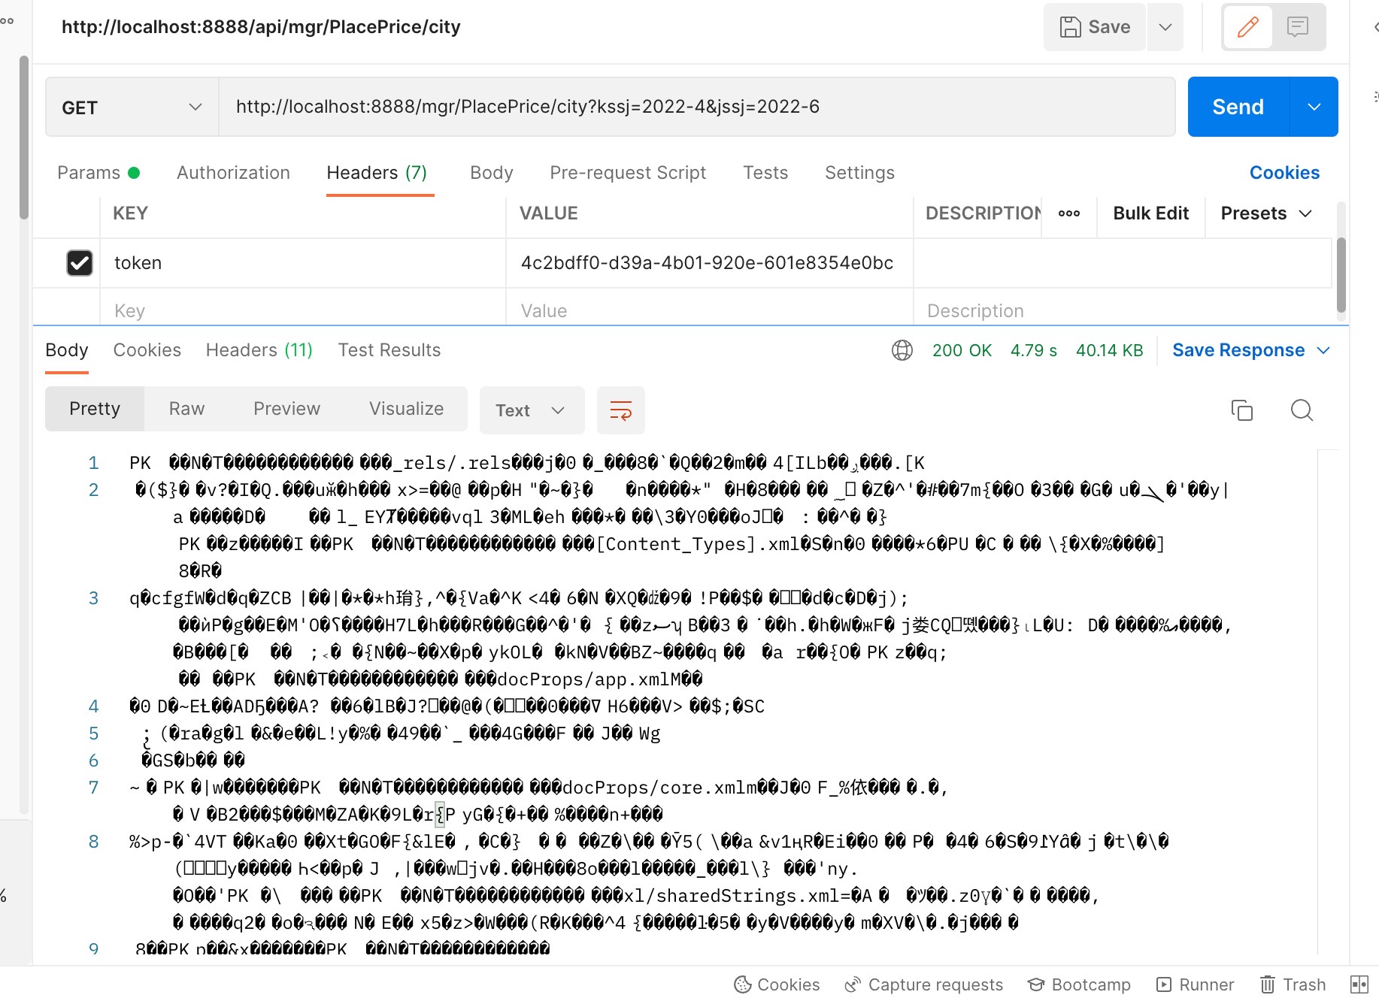Select the Preview view
This screenshot has width=1379, height=1001.
pyautogui.click(x=286, y=409)
